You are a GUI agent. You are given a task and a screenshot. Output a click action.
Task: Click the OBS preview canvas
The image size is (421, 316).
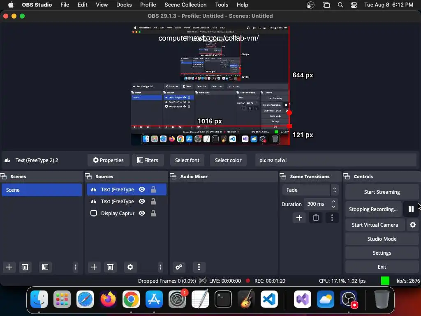pyautogui.click(x=210, y=86)
